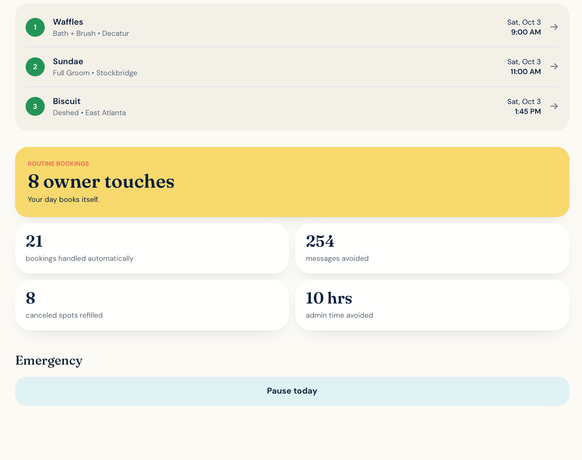Click the green number 3 badge
Image resolution: width=582 pixels, height=460 pixels.
[x=35, y=107]
